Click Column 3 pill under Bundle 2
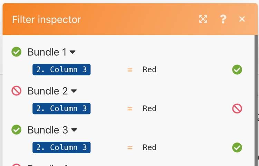This screenshot has width=259, height=166. point(61,109)
